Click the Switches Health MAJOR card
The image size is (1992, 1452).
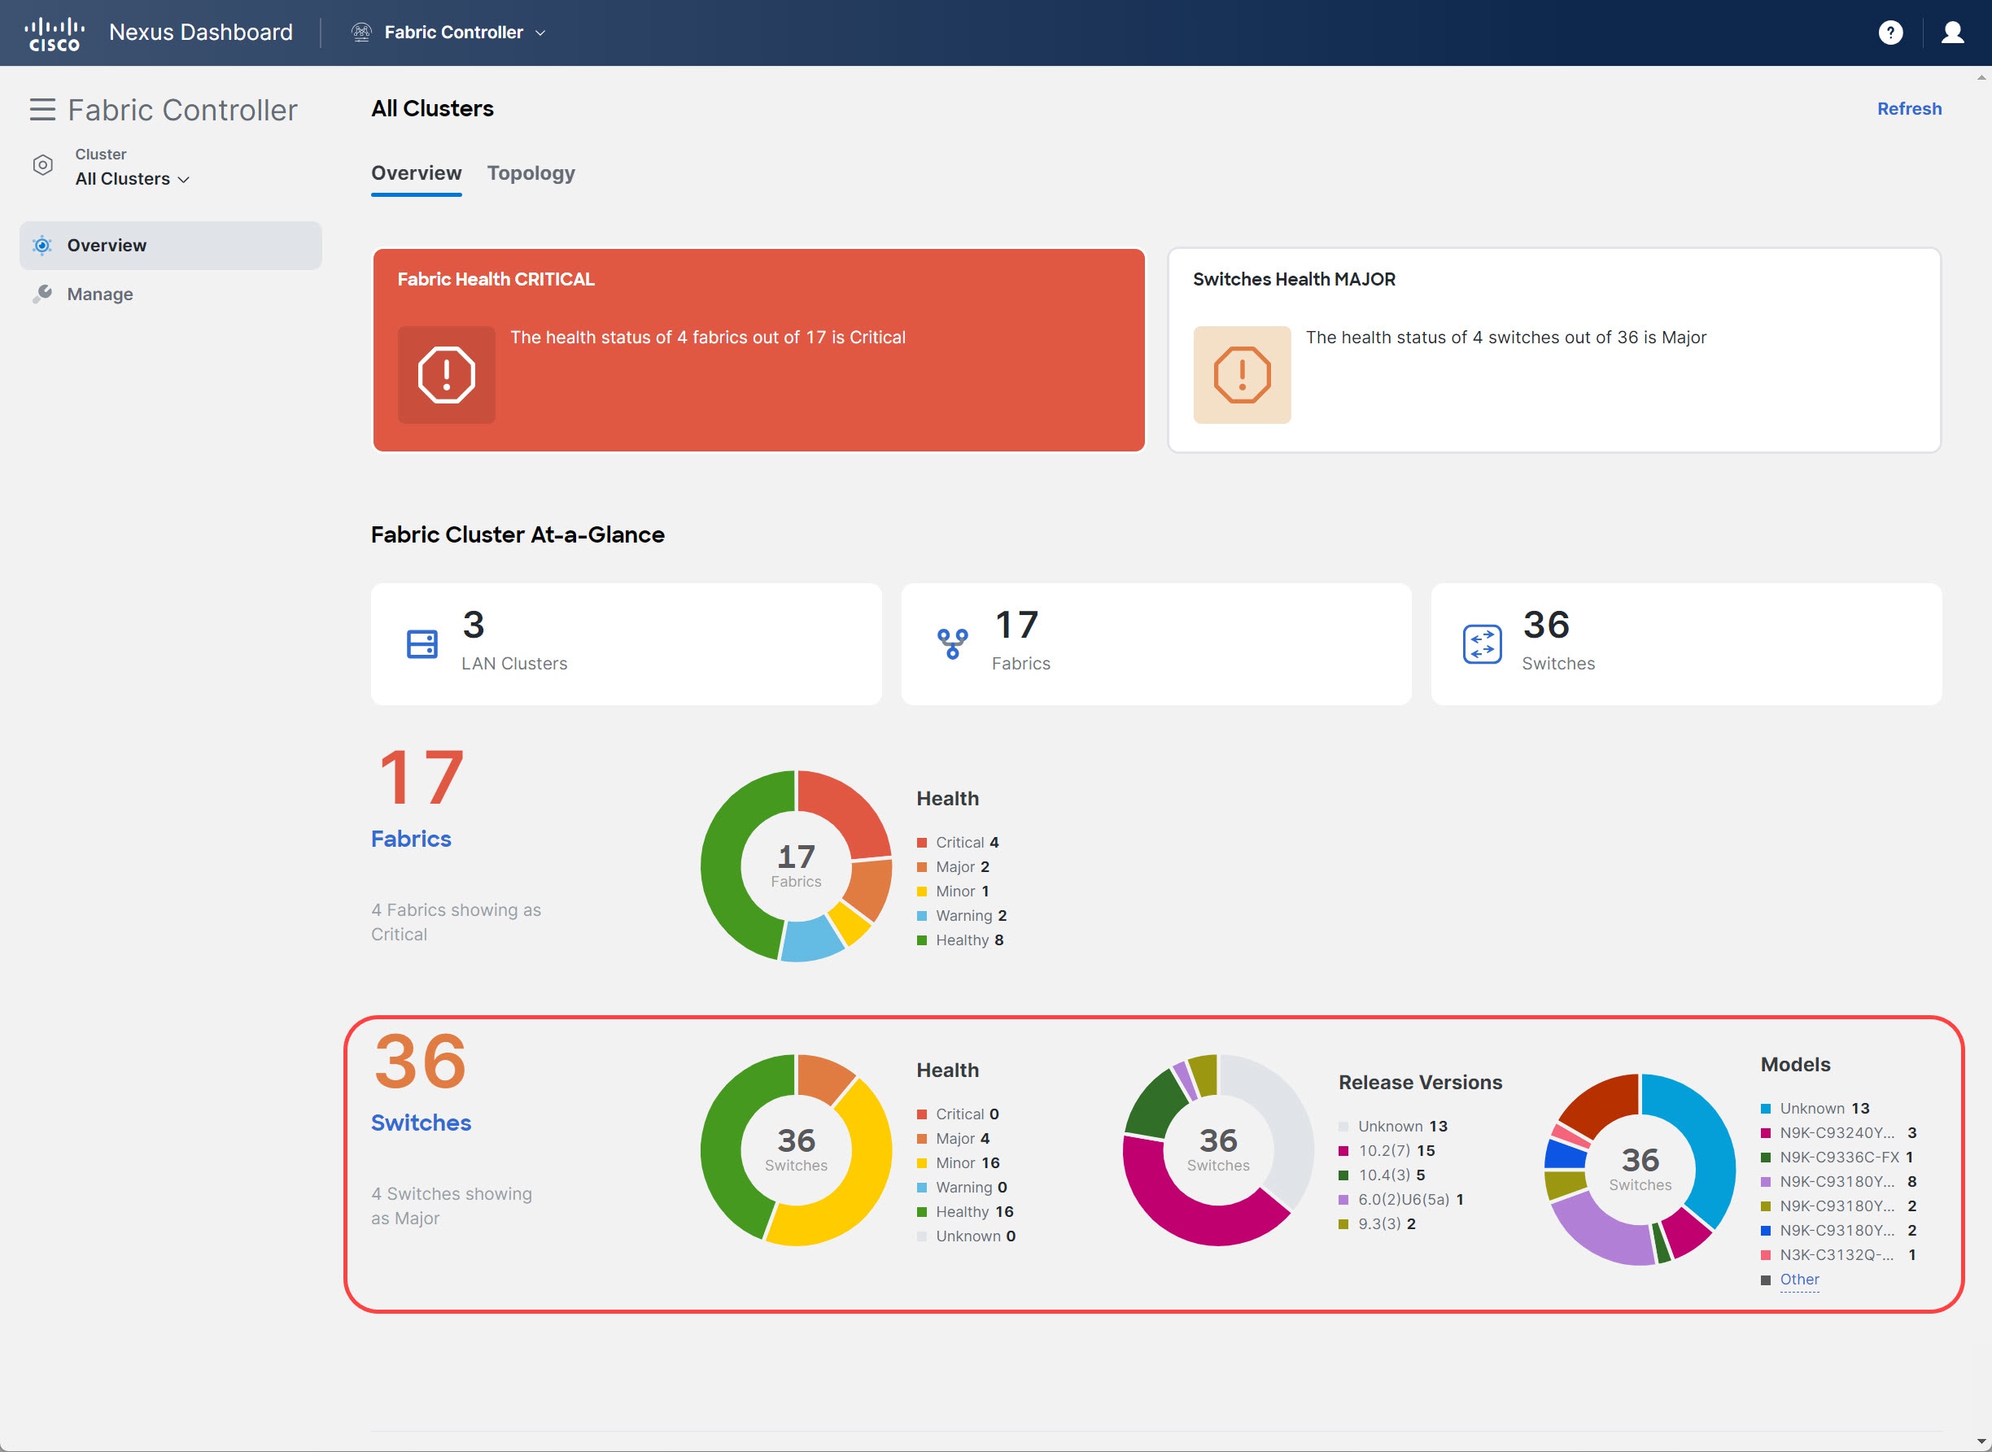coord(1553,350)
